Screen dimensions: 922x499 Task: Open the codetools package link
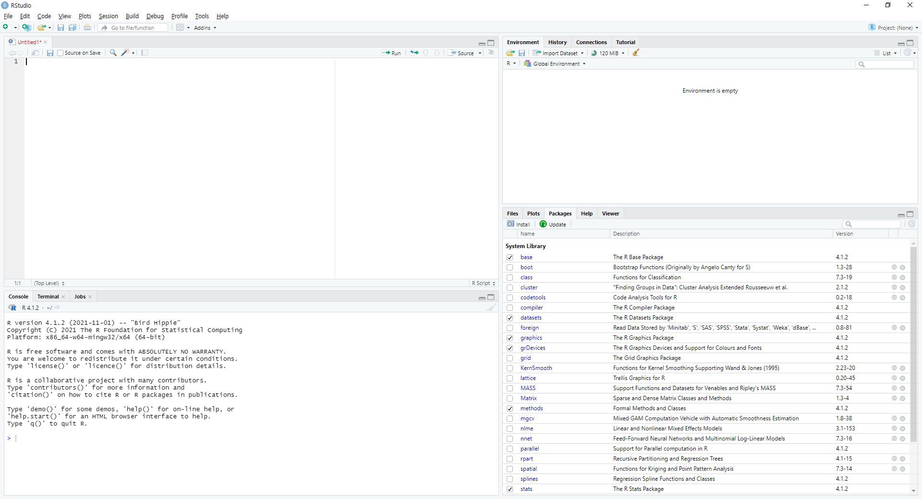(x=533, y=297)
